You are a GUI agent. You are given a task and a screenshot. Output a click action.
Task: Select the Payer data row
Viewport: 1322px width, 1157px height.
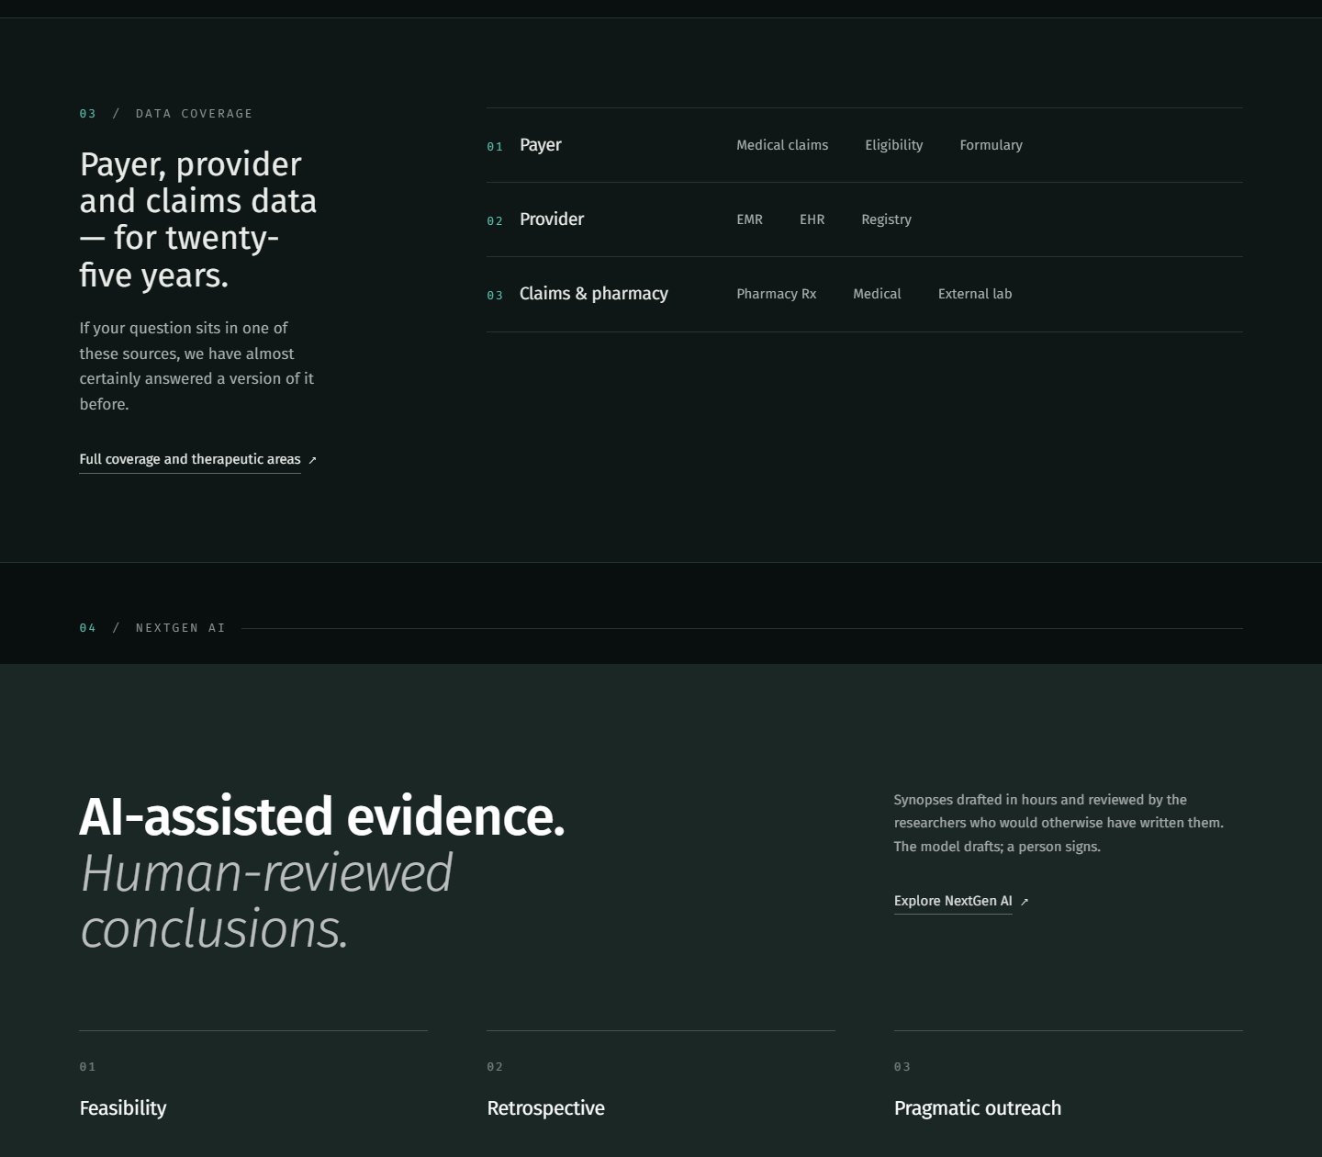[x=865, y=145]
